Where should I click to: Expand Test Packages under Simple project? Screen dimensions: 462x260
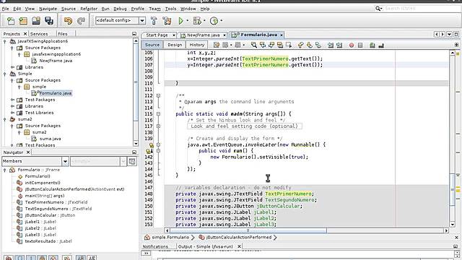(12, 100)
